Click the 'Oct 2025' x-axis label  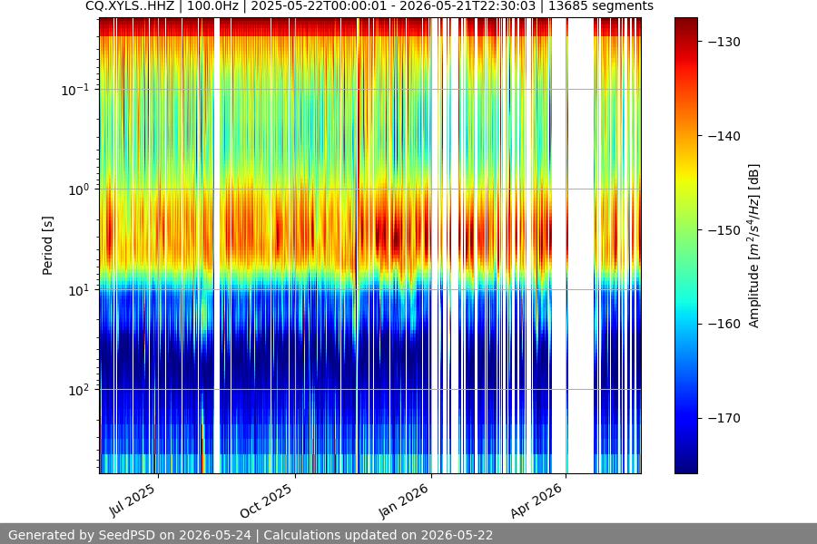coord(266,500)
